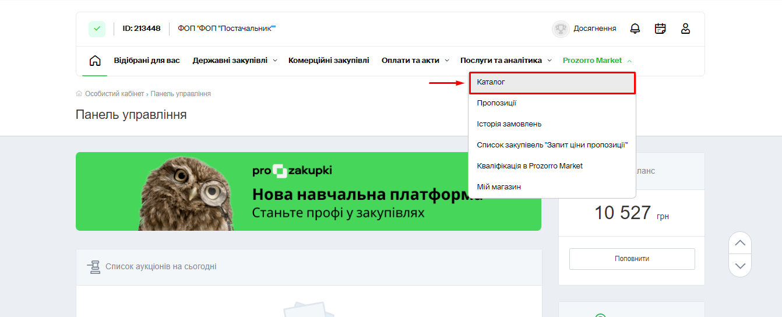
Task: Select Пропозиції menu entry
Action: pyautogui.click(x=496, y=103)
